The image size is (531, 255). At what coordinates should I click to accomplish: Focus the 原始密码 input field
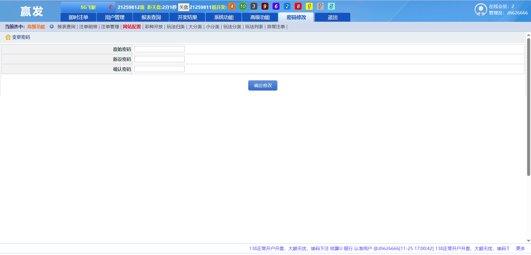[159, 49]
